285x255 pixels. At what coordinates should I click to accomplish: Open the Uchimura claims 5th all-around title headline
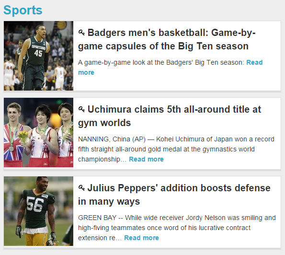[x=170, y=116]
